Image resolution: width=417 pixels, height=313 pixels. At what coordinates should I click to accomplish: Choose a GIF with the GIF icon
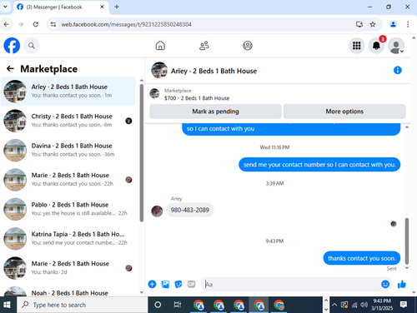[x=191, y=284]
